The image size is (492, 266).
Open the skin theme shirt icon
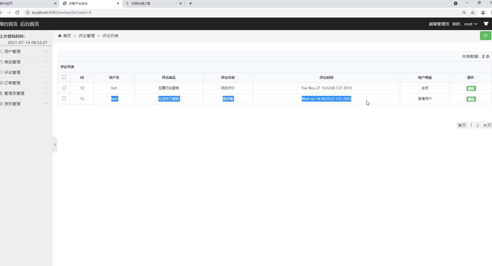click(486, 24)
